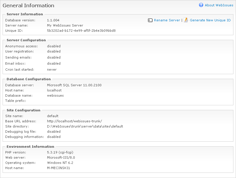Click the My WebIssues Server name value
The width and height of the screenshot is (236, 178).
(65, 25)
